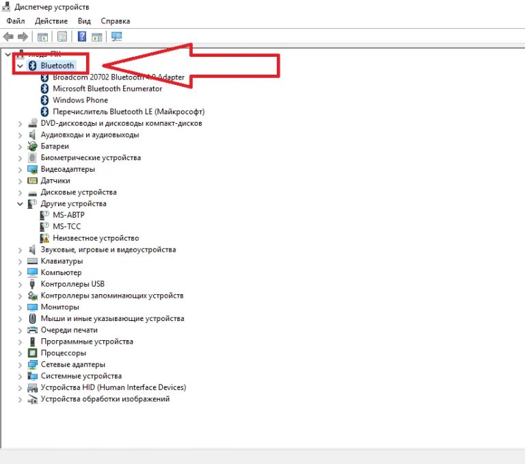This screenshot has width=525, height=464.
Task: Click the Show/Hide console tree toolbar icon
Action: point(42,37)
